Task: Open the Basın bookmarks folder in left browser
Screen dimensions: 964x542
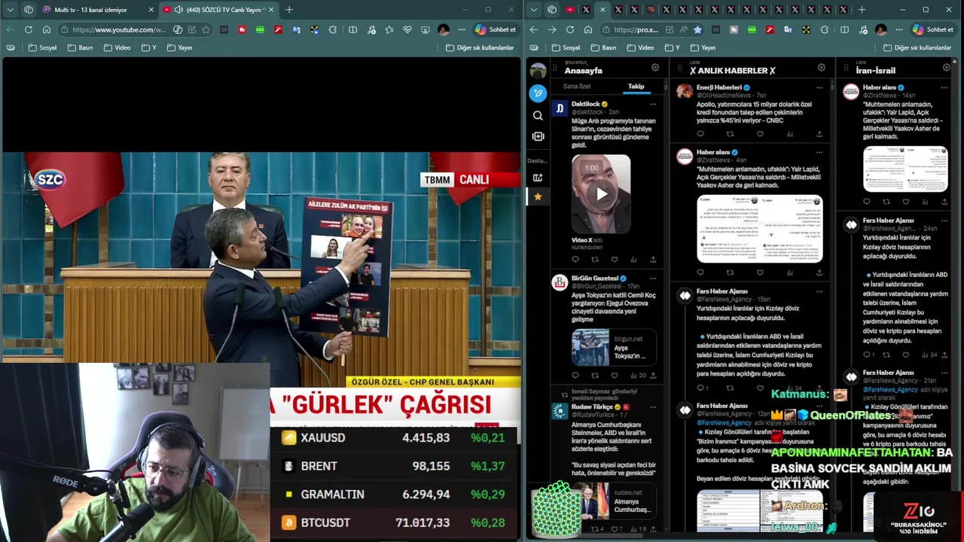Action: click(x=81, y=47)
